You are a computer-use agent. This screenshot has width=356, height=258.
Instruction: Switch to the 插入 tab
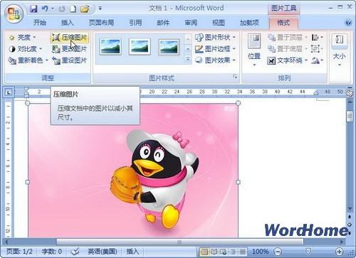click(68, 23)
